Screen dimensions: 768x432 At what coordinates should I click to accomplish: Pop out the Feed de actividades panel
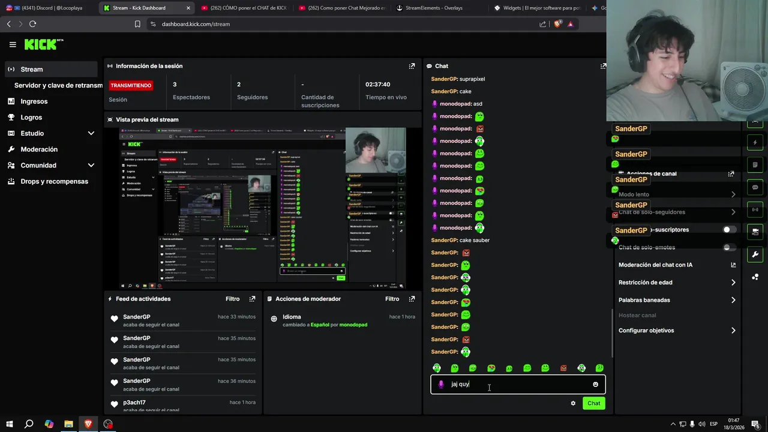(252, 299)
